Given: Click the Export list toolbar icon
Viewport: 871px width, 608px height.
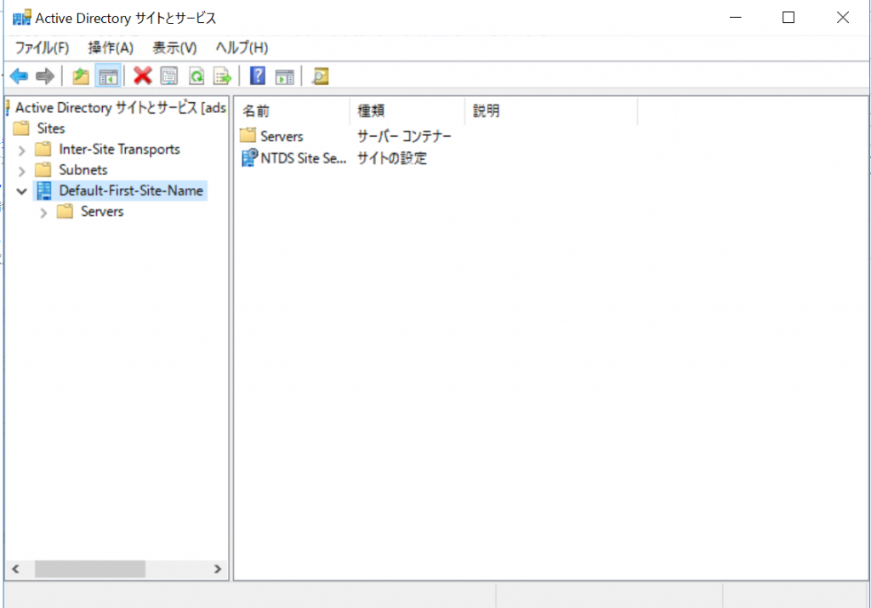Looking at the screenshot, I should (x=223, y=76).
